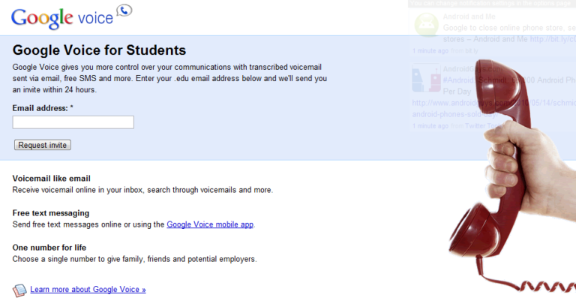Click the Free text messaging heading
Image resolution: width=576 pixels, height=301 pixels.
51,213
